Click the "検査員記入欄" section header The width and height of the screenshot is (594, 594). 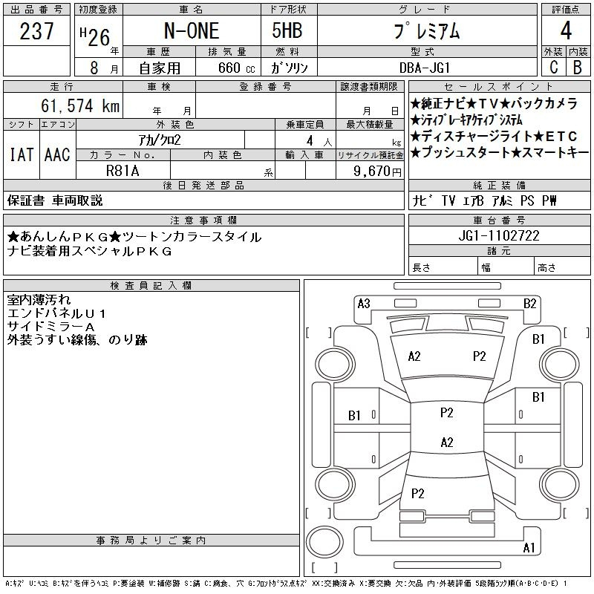point(151,286)
